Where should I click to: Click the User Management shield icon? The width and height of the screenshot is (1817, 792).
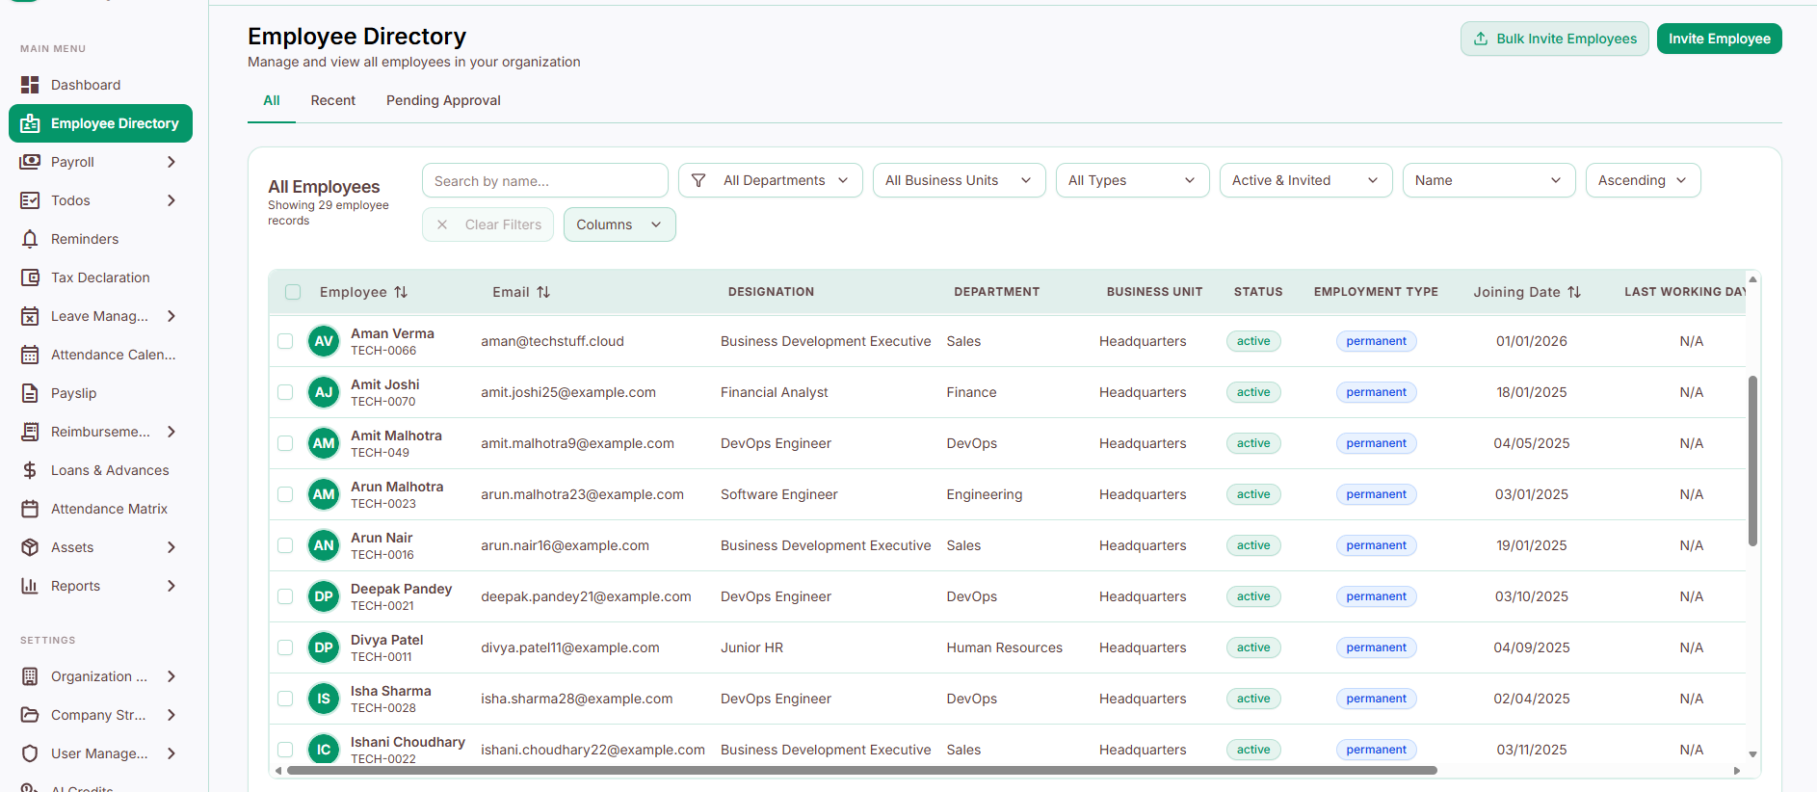click(30, 753)
